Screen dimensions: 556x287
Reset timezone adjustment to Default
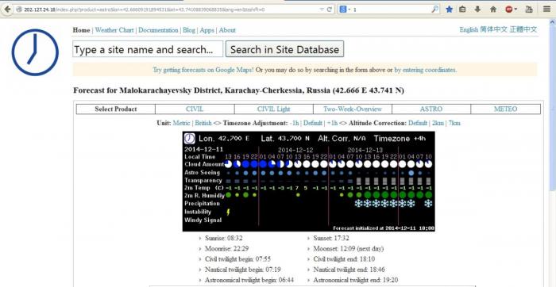point(313,123)
